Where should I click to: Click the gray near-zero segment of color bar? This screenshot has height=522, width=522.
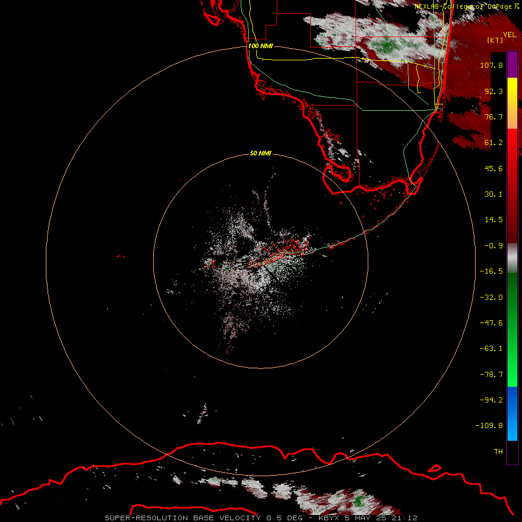point(512,258)
